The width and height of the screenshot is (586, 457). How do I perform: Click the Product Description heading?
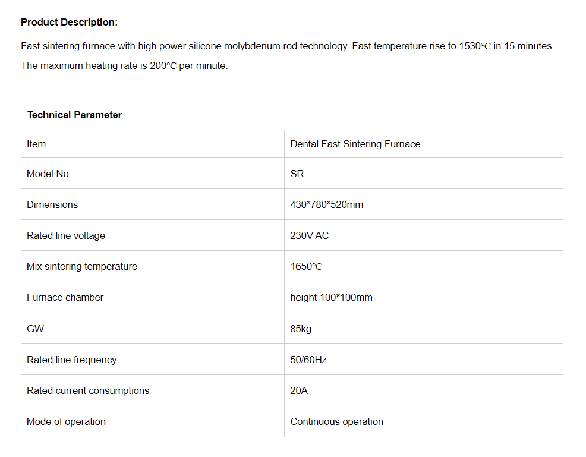pos(69,23)
